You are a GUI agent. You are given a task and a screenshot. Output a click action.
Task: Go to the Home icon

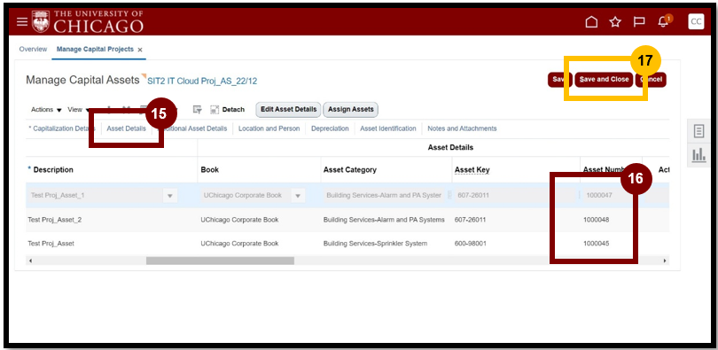click(x=591, y=22)
